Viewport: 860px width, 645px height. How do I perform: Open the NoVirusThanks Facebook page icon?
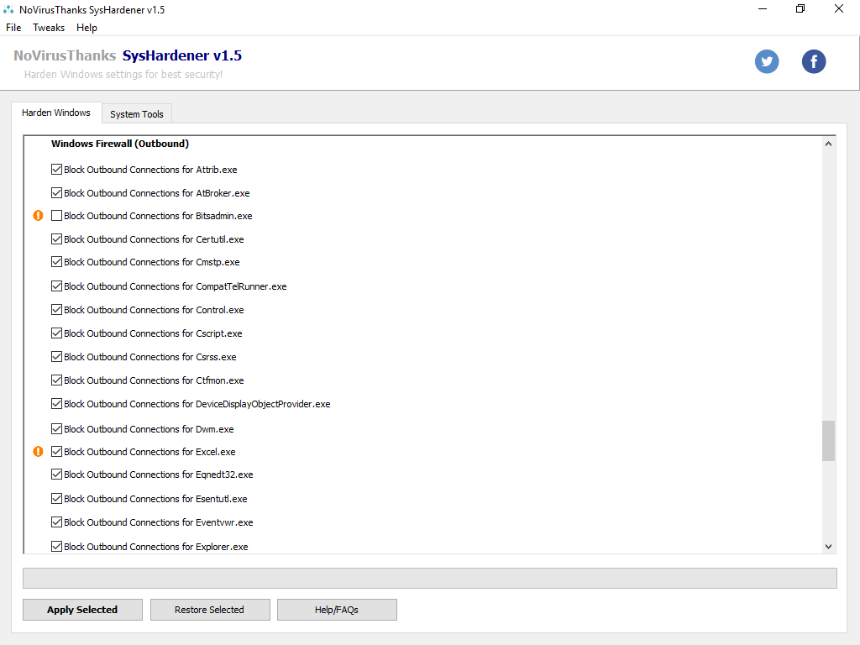(x=813, y=61)
